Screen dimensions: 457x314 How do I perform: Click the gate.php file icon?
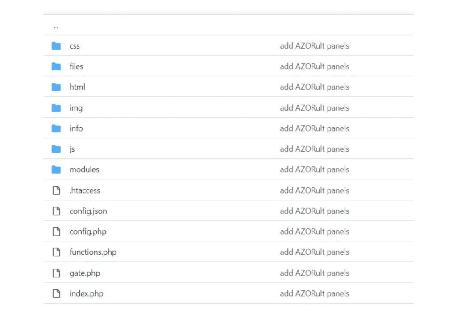coord(57,273)
